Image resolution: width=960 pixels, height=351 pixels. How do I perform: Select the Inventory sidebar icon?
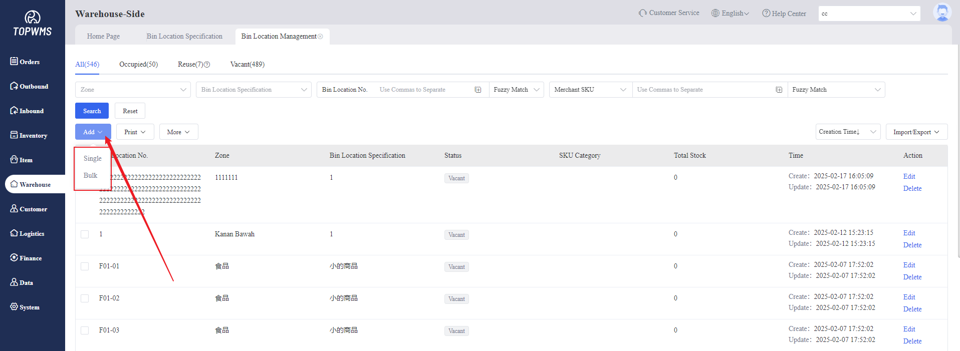click(14, 135)
